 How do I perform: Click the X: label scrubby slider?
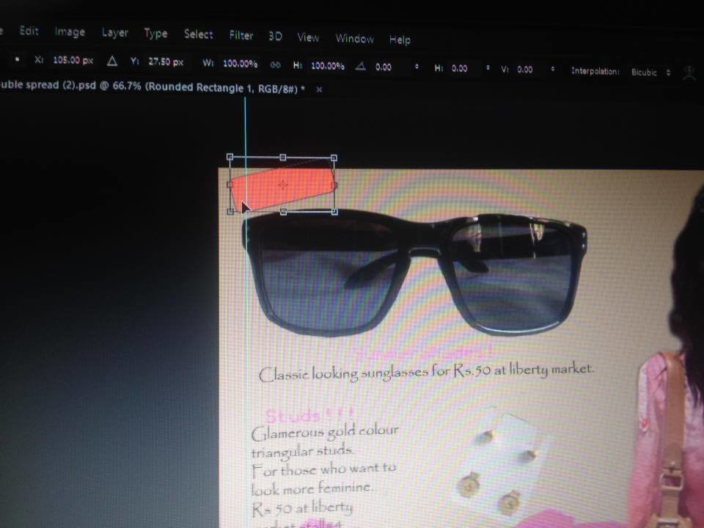[39, 59]
